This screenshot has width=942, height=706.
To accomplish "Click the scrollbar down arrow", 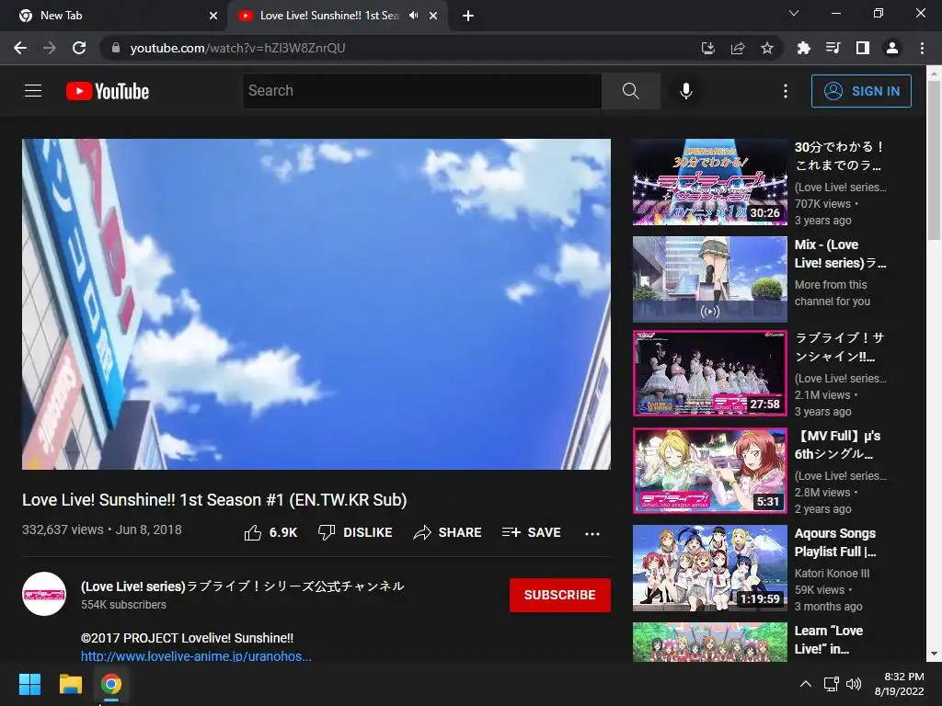I will tap(934, 654).
